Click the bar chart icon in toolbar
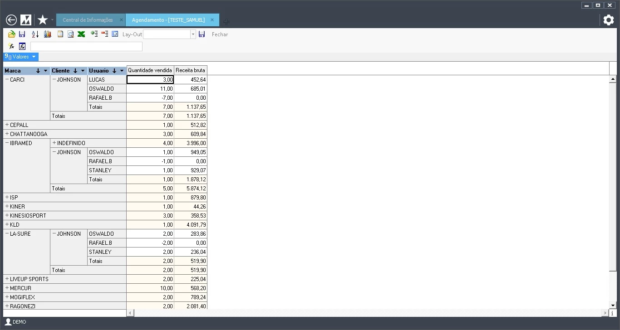Image resolution: width=620 pixels, height=330 pixels. point(48,34)
